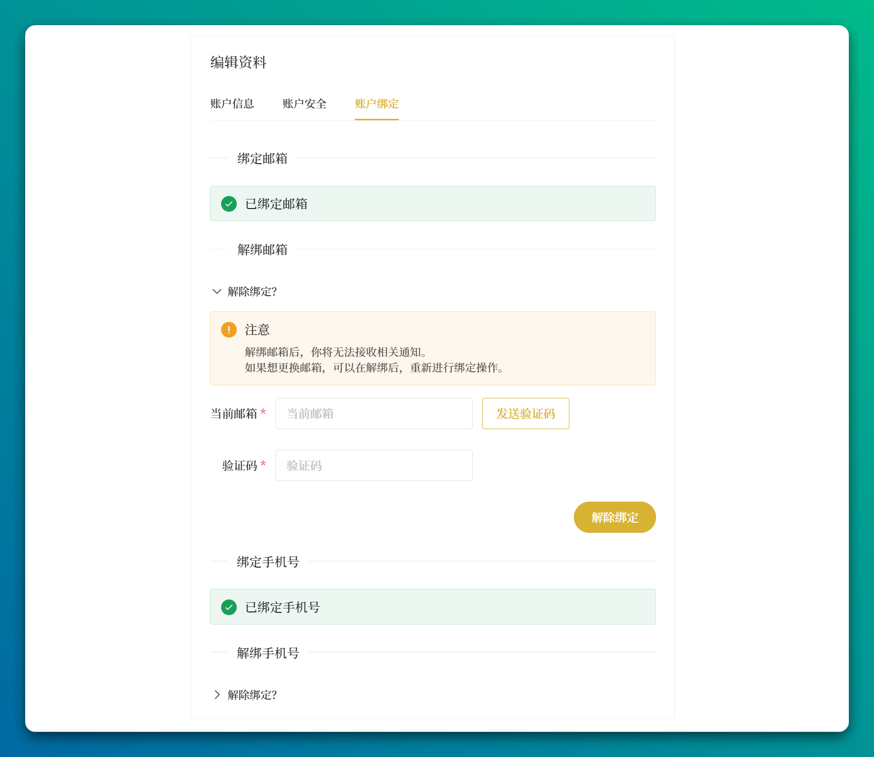The height and width of the screenshot is (757, 874).
Task: Click the 解绑手机号 section heading
Action: 268,653
